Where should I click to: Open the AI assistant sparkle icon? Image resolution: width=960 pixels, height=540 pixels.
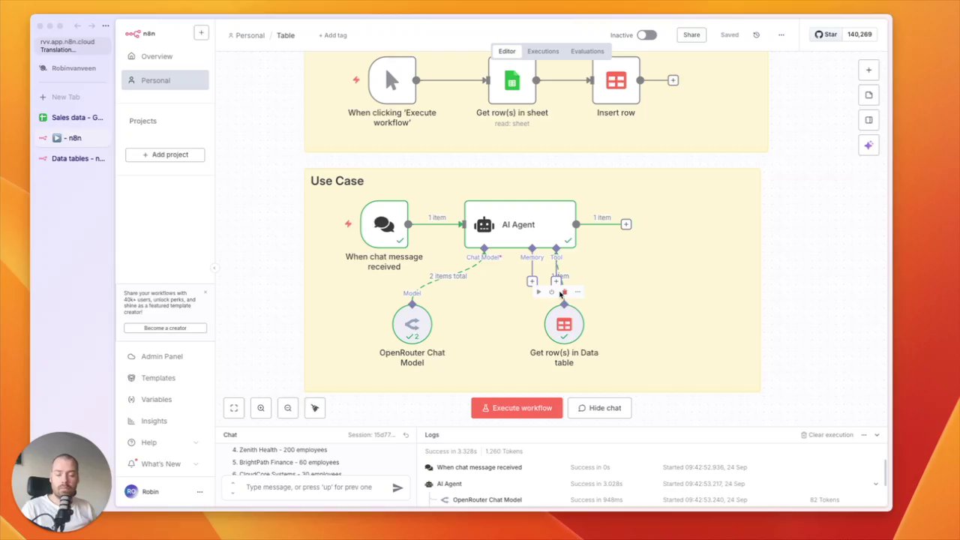pyautogui.click(x=868, y=145)
